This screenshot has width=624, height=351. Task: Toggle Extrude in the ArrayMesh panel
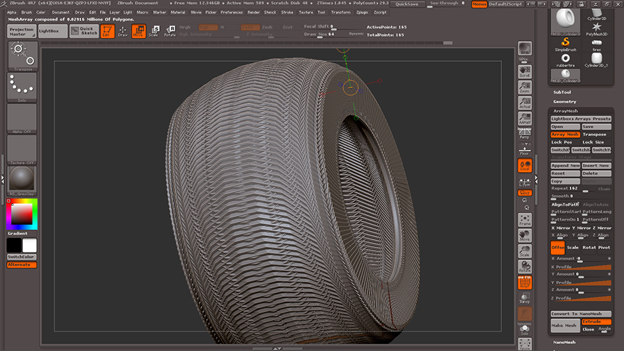pyautogui.click(x=596, y=322)
